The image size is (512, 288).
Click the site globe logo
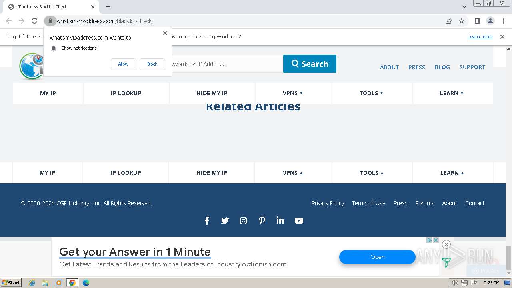[x=31, y=66]
